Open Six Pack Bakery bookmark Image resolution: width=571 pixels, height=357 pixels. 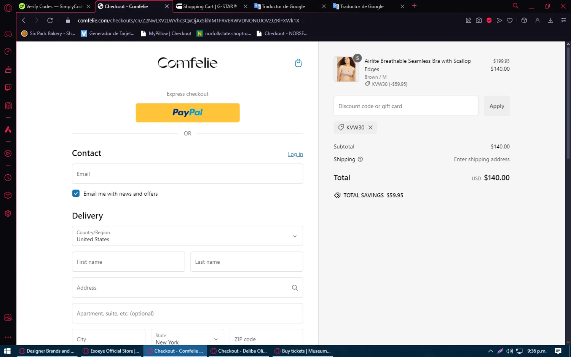click(48, 33)
